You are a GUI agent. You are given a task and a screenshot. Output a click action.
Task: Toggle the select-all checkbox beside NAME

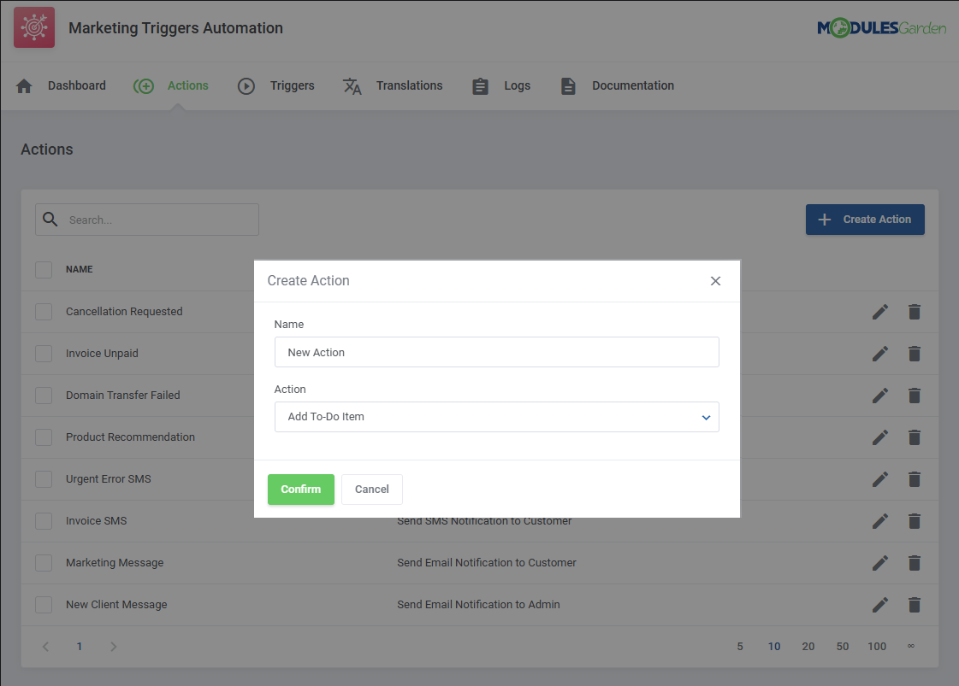[44, 269]
